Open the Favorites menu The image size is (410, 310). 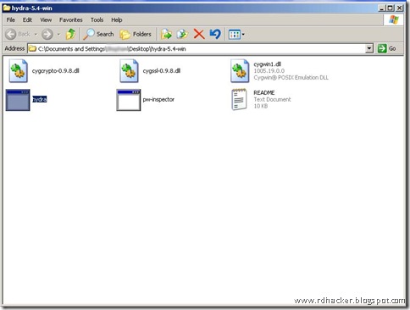click(x=71, y=19)
